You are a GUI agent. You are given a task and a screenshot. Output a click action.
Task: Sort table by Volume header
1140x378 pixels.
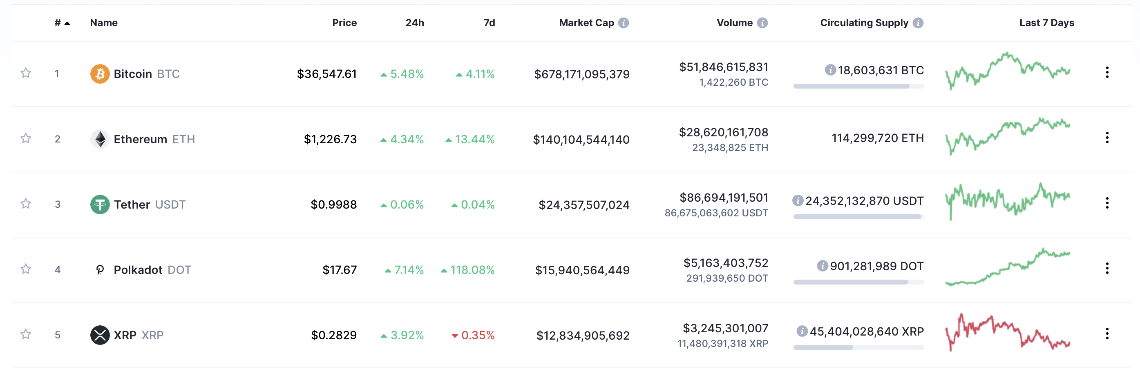coord(735,23)
